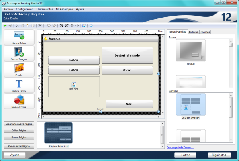
Task: Add text with Nuevo Texto
Action: (19, 85)
